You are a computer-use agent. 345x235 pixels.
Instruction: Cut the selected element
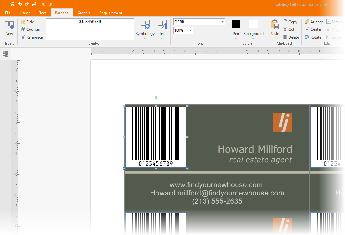(x=289, y=29)
